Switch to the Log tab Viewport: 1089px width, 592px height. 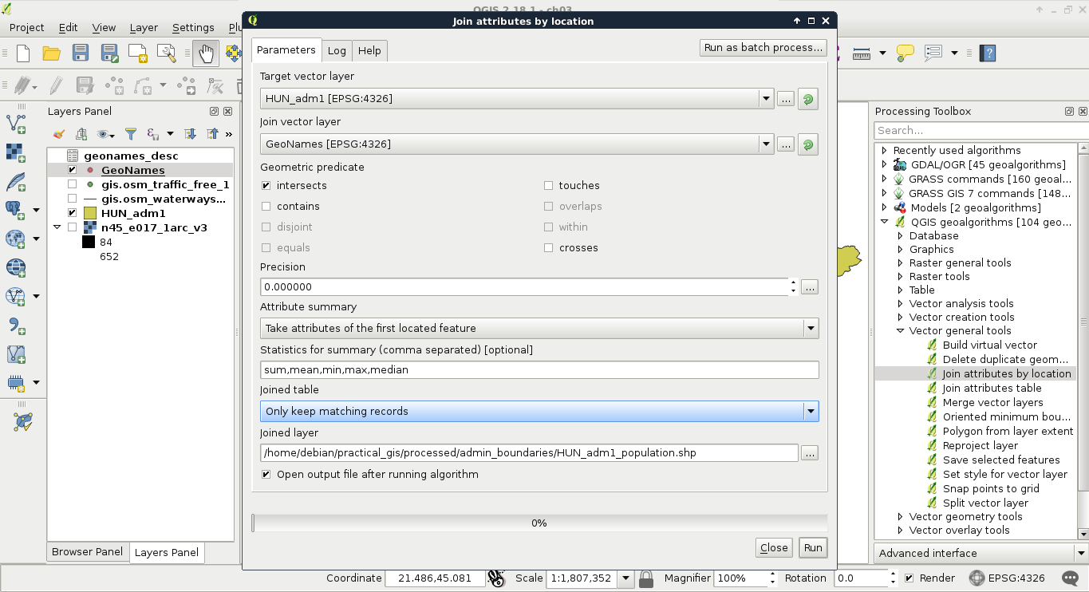click(337, 50)
